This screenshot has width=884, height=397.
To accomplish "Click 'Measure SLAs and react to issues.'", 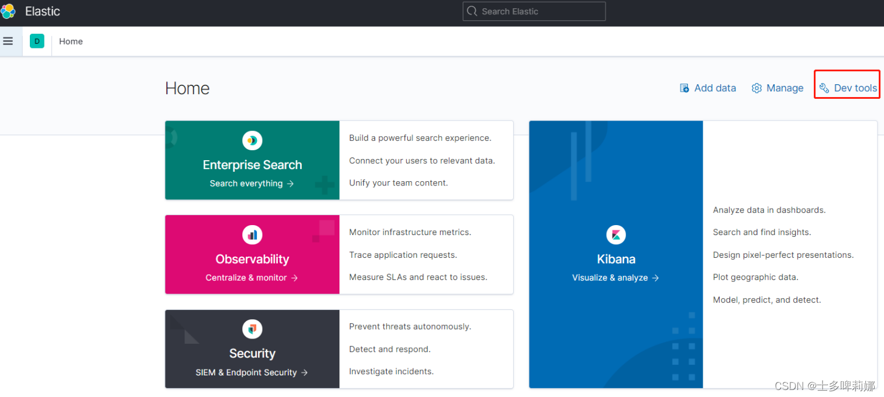I will 418,277.
